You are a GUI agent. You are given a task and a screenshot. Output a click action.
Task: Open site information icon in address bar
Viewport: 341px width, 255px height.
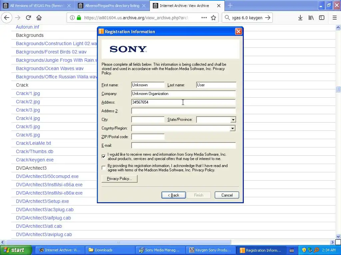click(72, 18)
